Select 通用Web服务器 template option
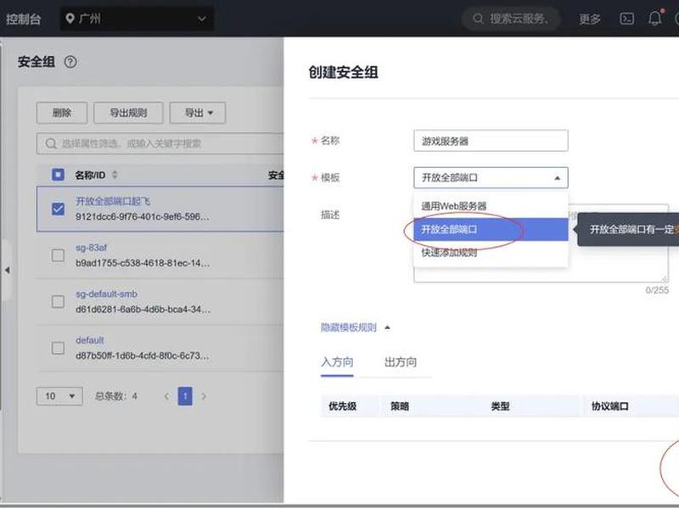 [491, 206]
